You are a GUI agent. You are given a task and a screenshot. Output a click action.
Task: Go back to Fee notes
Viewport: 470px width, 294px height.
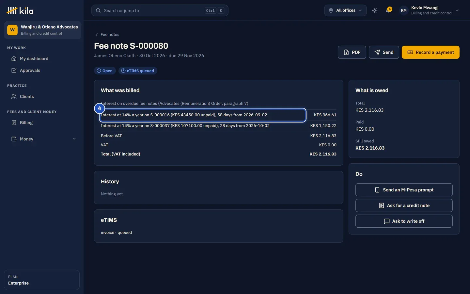107,34
